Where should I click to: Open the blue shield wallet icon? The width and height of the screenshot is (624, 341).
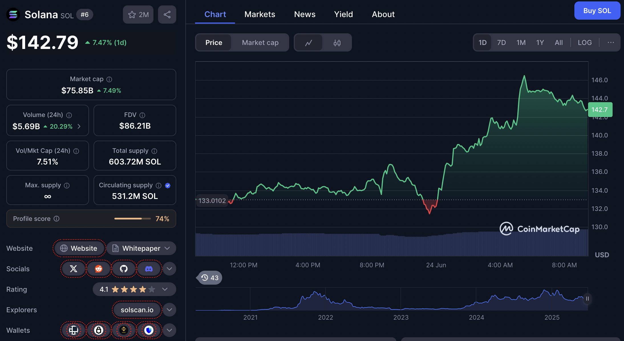149,330
